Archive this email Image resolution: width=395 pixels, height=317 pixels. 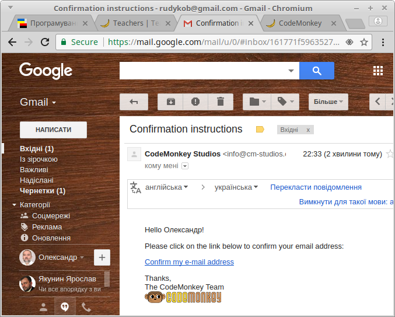tap(170, 102)
